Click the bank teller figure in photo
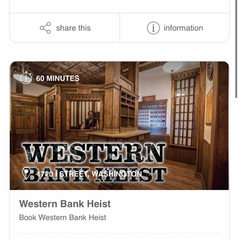 pyautogui.click(x=90, y=120)
